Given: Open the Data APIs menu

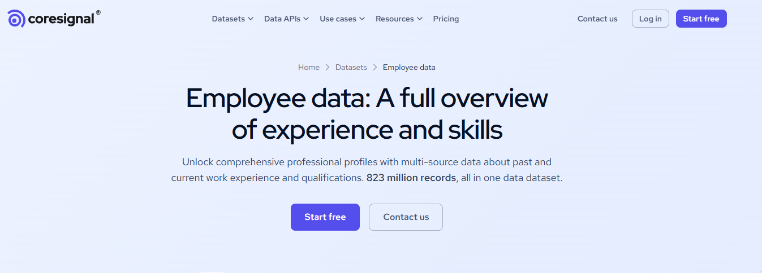Looking at the screenshot, I should [x=282, y=19].
